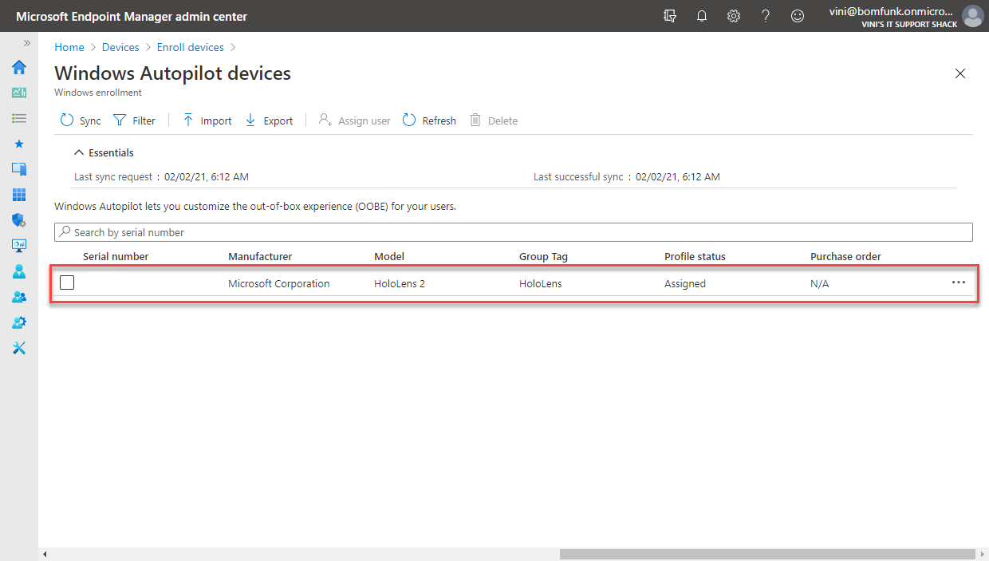This screenshot has width=989, height=561.
Task: Click the Assigned profile status cell
Action: tap(685, 283)
